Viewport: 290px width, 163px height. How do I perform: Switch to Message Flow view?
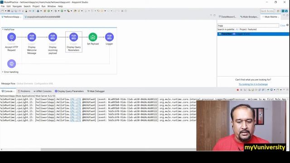click(x=8, y=83)
